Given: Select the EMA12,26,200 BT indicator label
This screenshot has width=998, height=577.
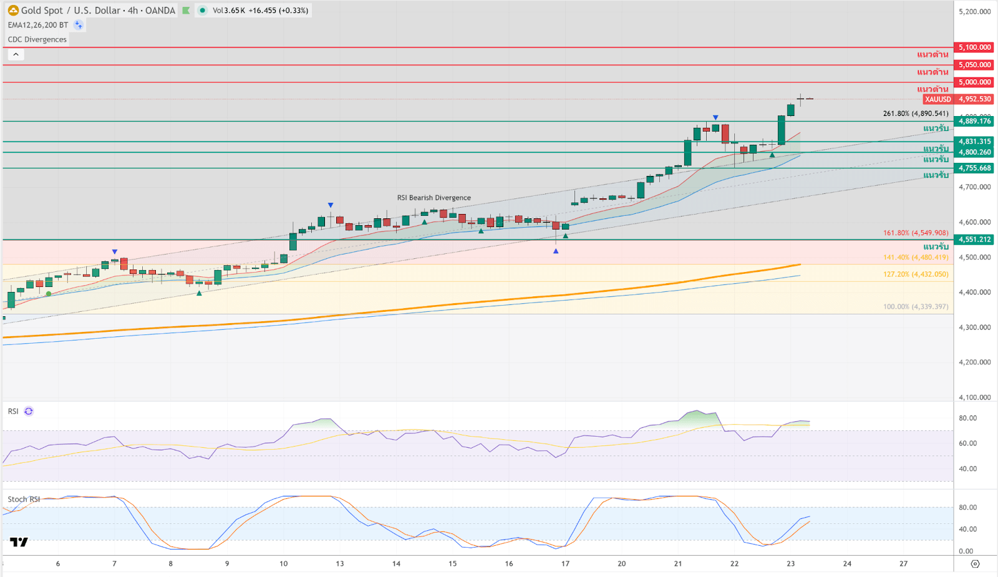Looking at the screenshot, I should tap(38, 25).
